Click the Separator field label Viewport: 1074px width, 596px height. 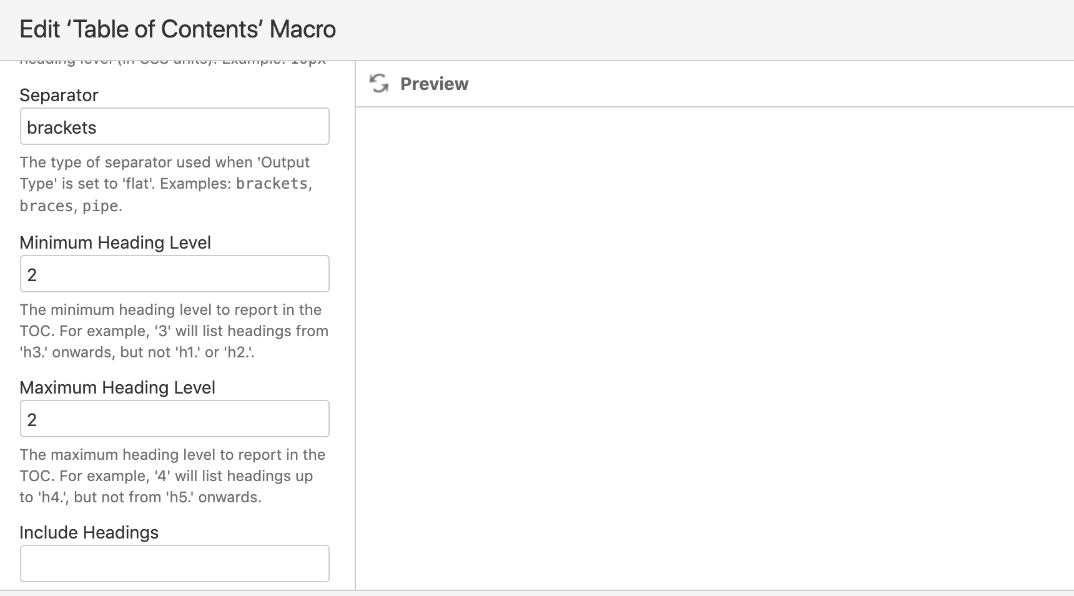pyautogui.click(x=59, y=95)
